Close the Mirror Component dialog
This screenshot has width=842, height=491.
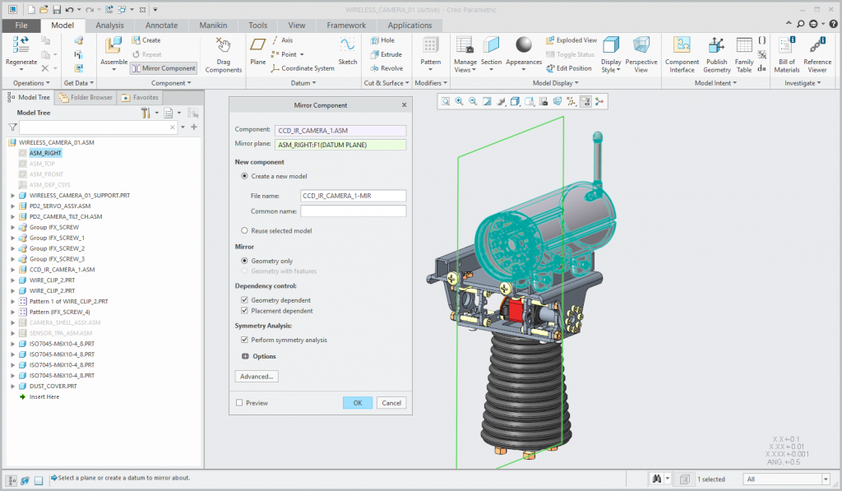coord(405,104)
